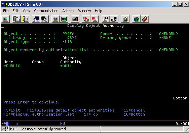Play macro using black play tape icon
Viewport: 189px width, 133px height.
(106, 19)
